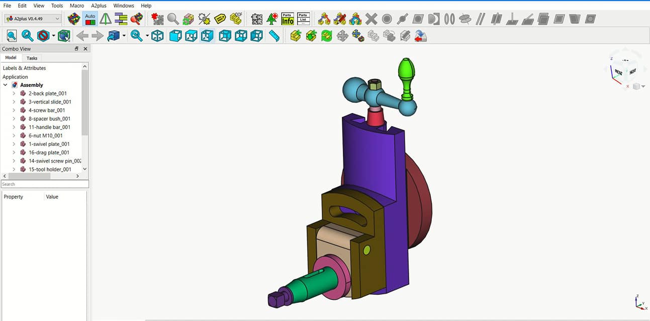650x321 pixels.
Task: Toggle assembly transparency cube icon
Action: coord(189,19)
